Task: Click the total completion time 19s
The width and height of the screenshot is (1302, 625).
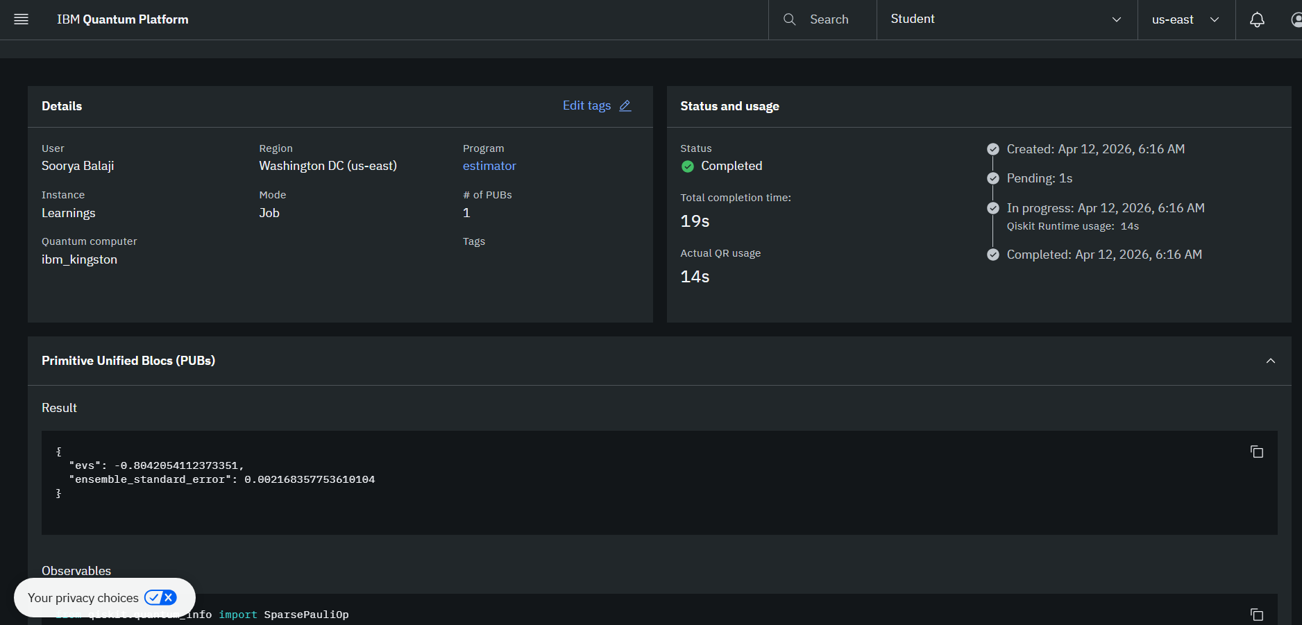Action: [695, 221]
